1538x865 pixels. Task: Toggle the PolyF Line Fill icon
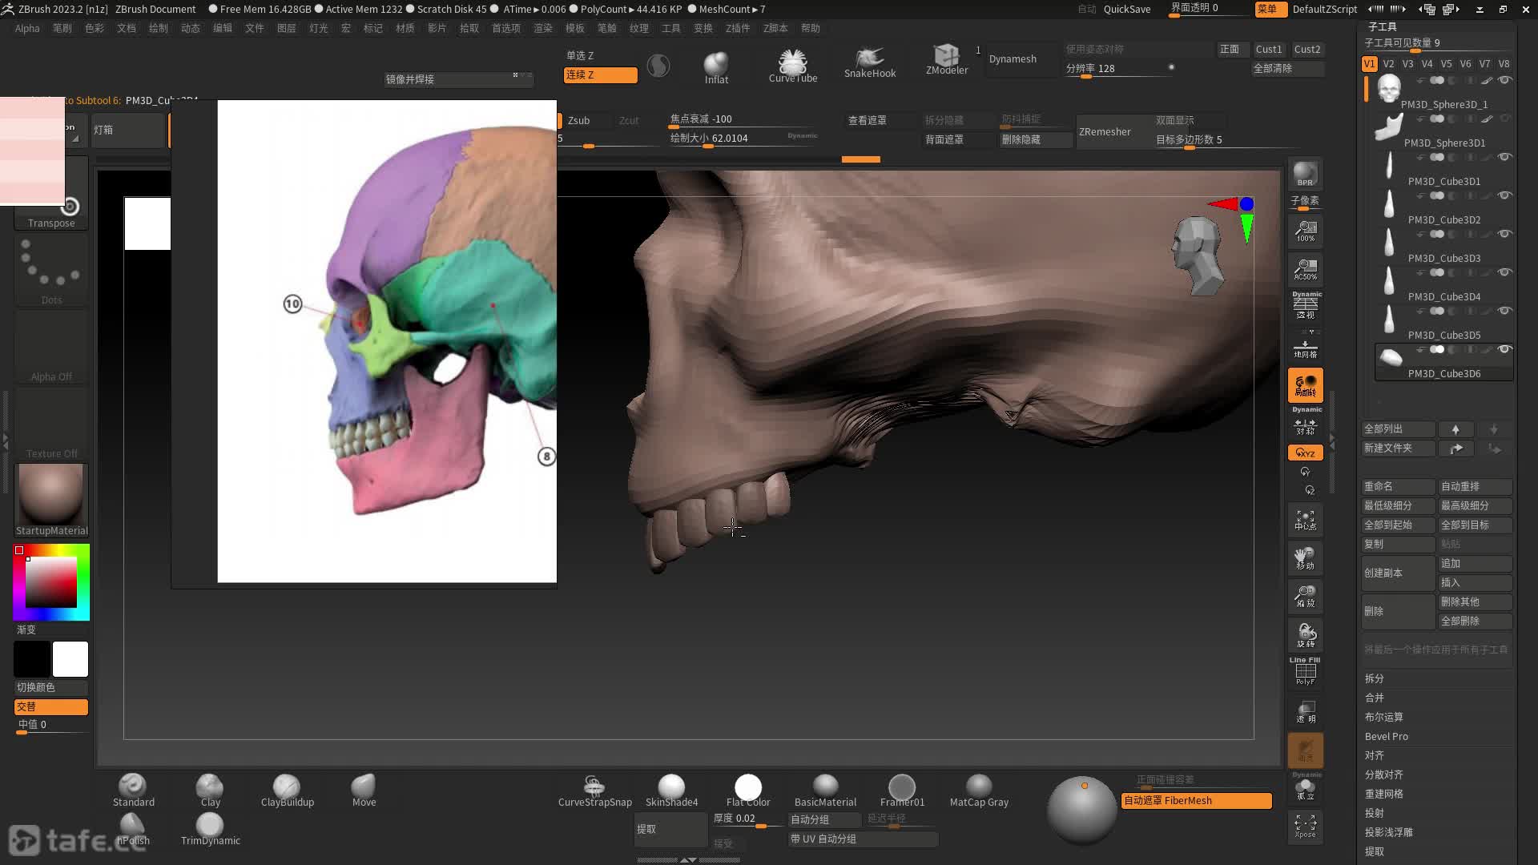(1305, 671)
